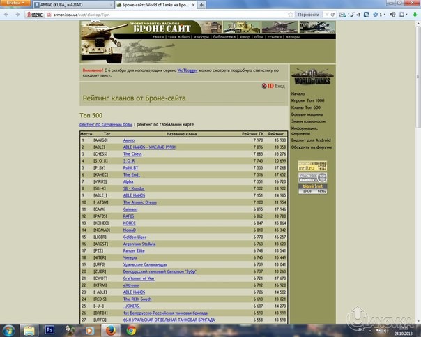421x337 pixels.
Task: Click the bigmir.net counter badge
Action: click(x=312, y=188)
